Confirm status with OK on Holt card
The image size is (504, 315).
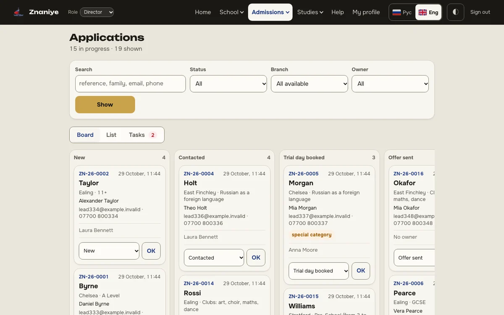point(256,258)
